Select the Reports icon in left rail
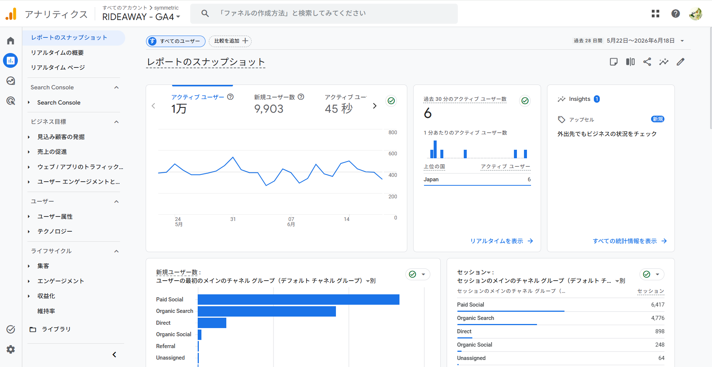The width and height of the screenshot is (712, 367). click(11, 60)
